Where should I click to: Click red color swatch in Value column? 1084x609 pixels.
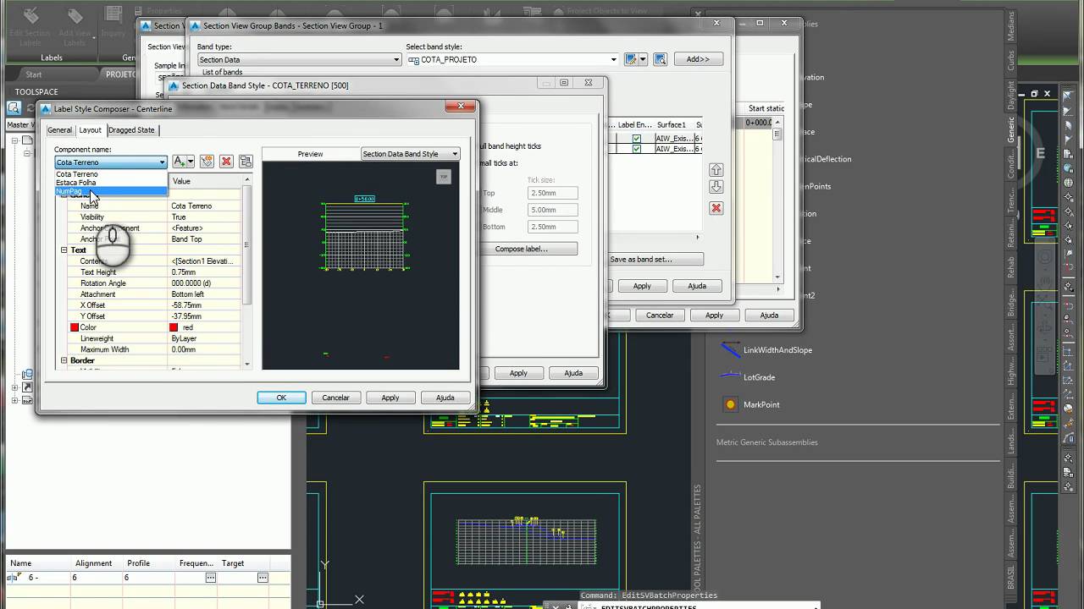tap(174, 327)
